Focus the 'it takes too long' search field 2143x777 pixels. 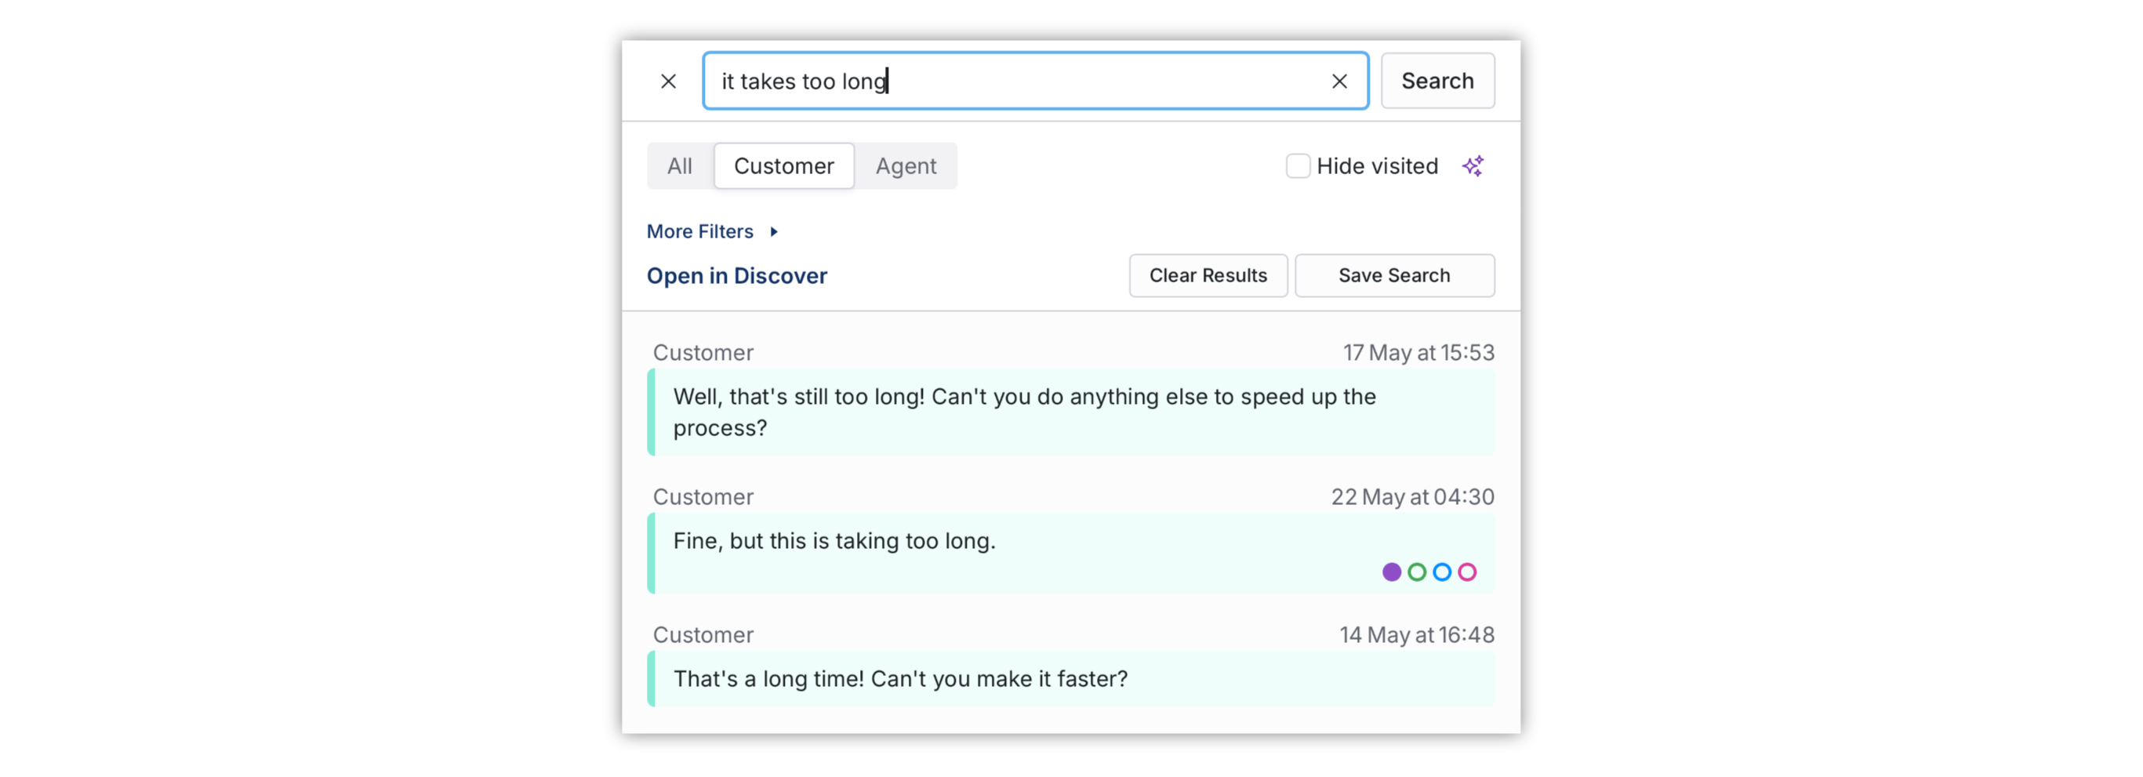pyautogui.click(x=1035, y=81)
